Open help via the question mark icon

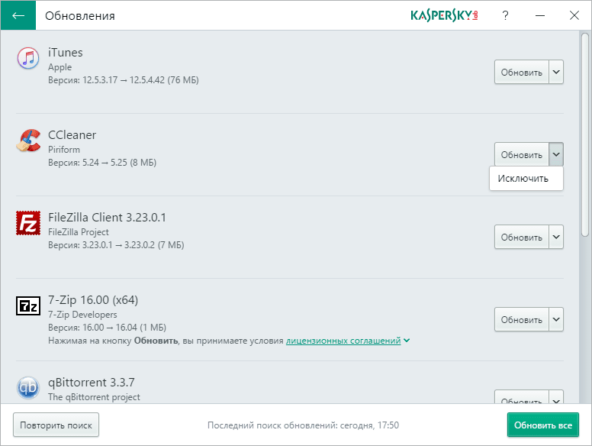pyautogui.click(x=505, y=15)
